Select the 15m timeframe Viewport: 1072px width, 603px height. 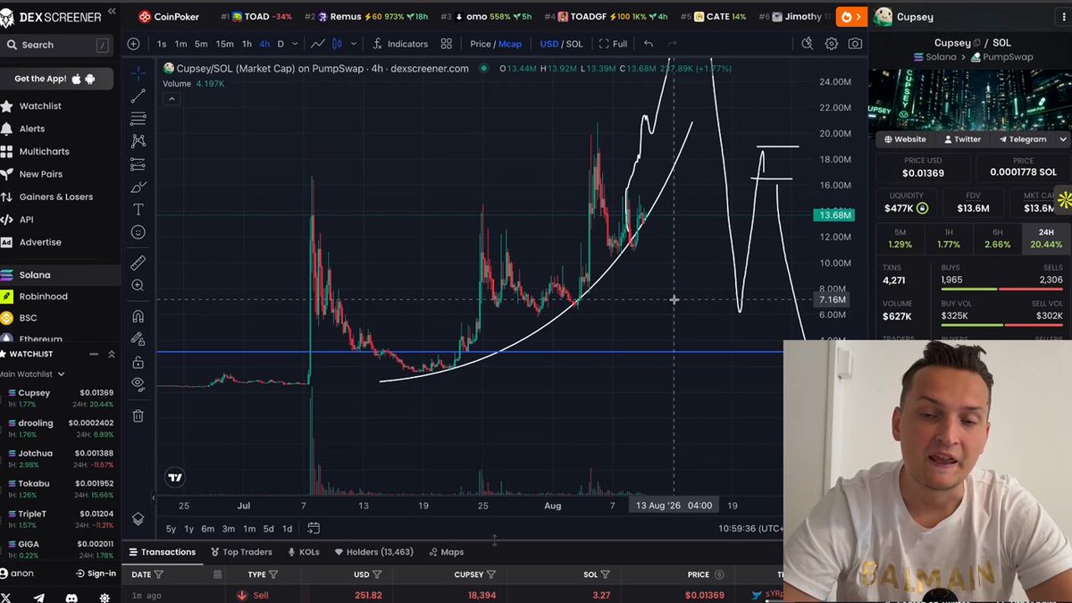coord(224,44)
